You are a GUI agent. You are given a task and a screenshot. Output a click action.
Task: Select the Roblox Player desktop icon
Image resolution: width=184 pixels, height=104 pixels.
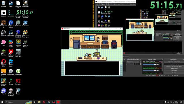[x=11, y=72]
